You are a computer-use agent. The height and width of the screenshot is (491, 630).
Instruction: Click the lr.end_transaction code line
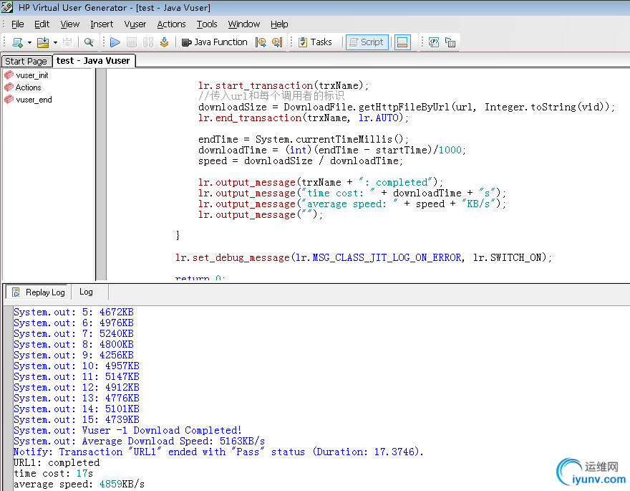point(304,118)
